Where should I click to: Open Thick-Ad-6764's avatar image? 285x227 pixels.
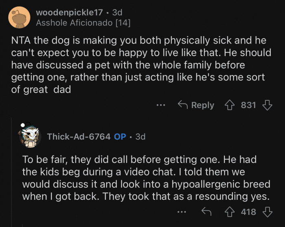30,136
